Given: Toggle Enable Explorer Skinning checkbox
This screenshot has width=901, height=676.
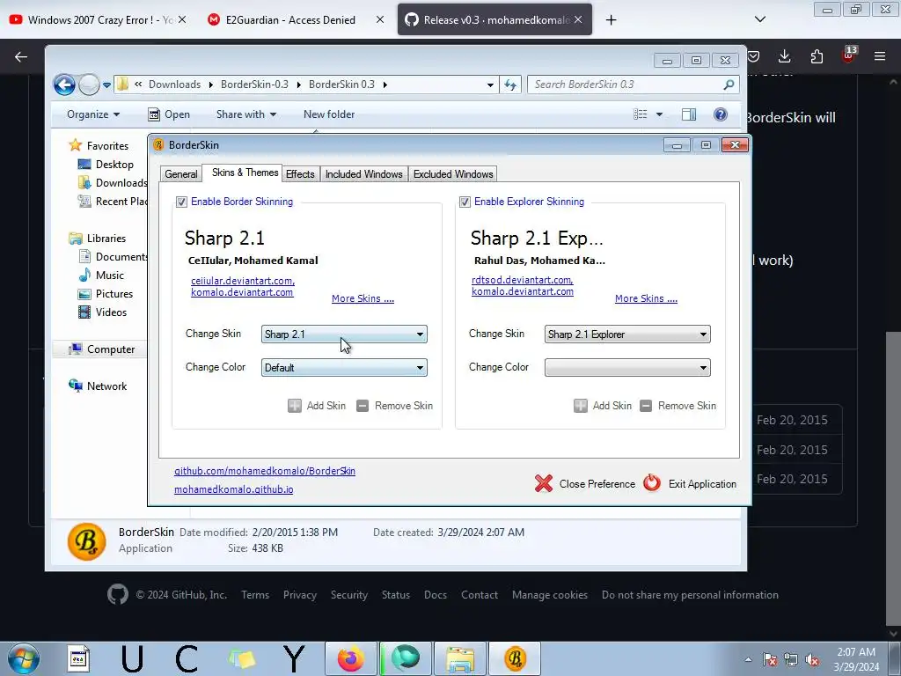Looking at the screenshot, I should click(x=465, y=202).
